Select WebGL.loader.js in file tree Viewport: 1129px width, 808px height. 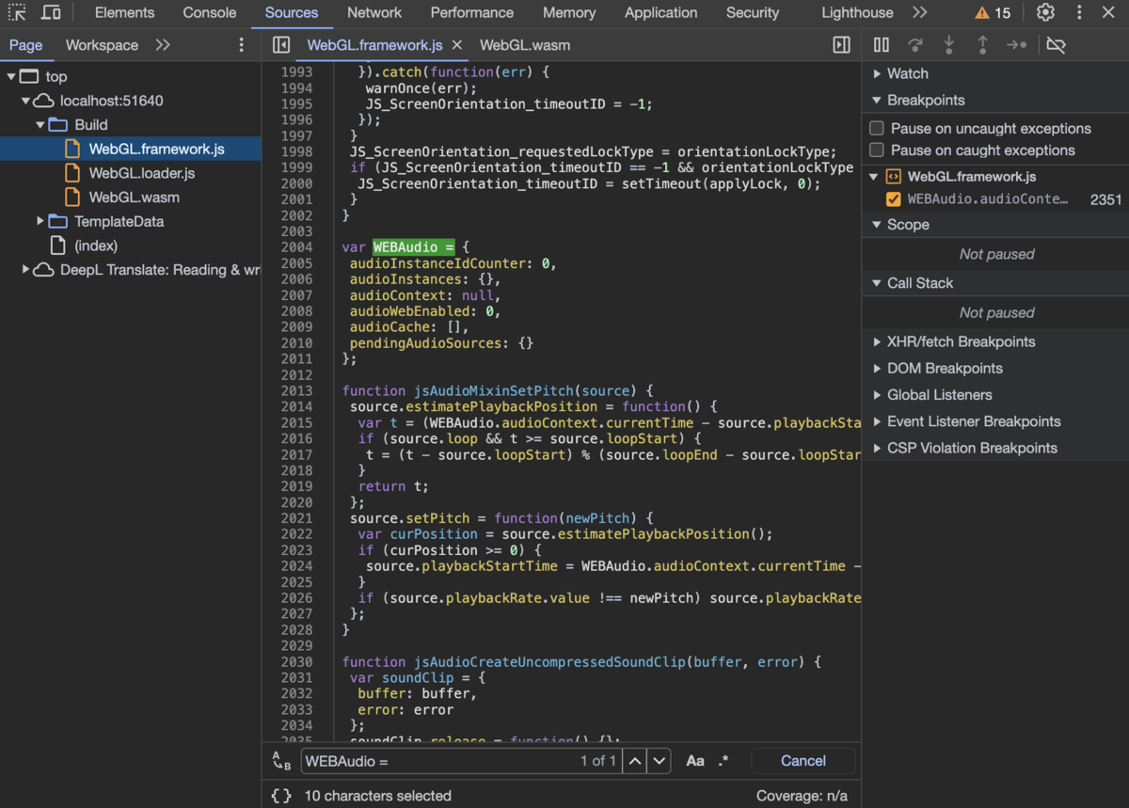click(x=141, y=173)
